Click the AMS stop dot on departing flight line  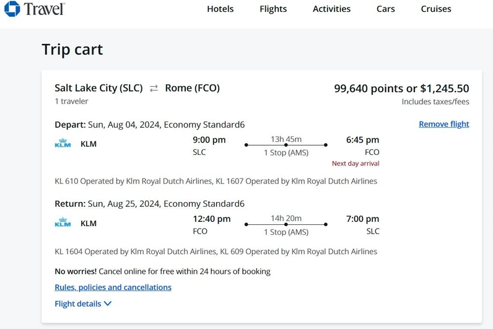pos(286,145)
